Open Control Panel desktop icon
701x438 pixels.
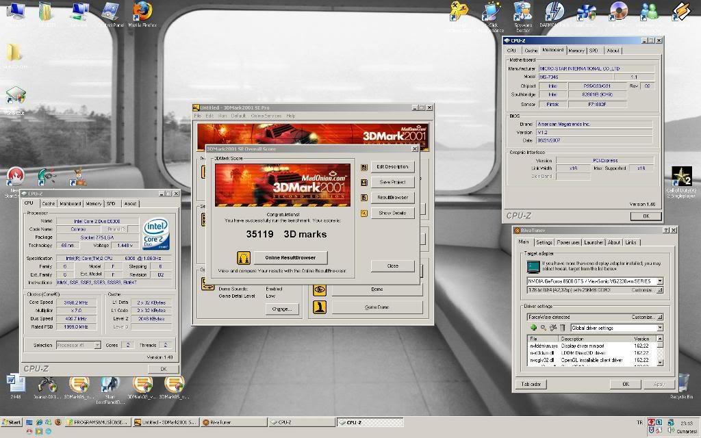[110, 14]
